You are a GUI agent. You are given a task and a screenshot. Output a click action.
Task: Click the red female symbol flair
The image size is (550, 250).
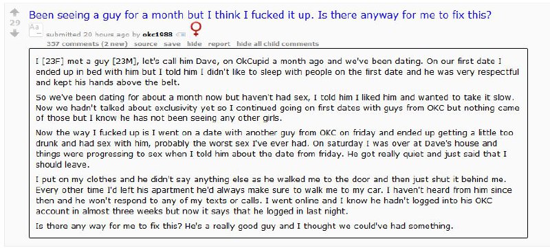coord(196,30)
